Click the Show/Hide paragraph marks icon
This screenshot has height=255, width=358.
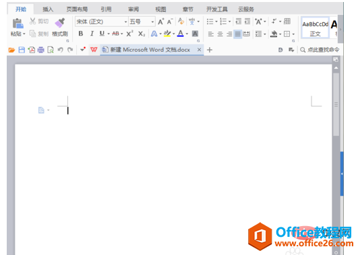click(x=274, y=22)
